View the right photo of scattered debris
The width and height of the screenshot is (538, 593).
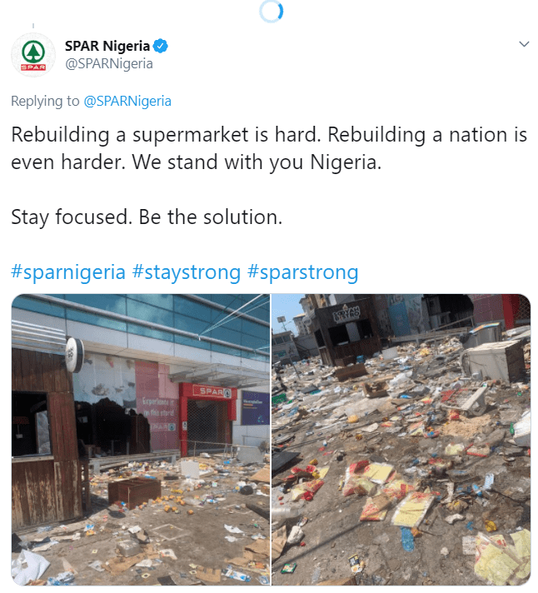tap(401, 439)
